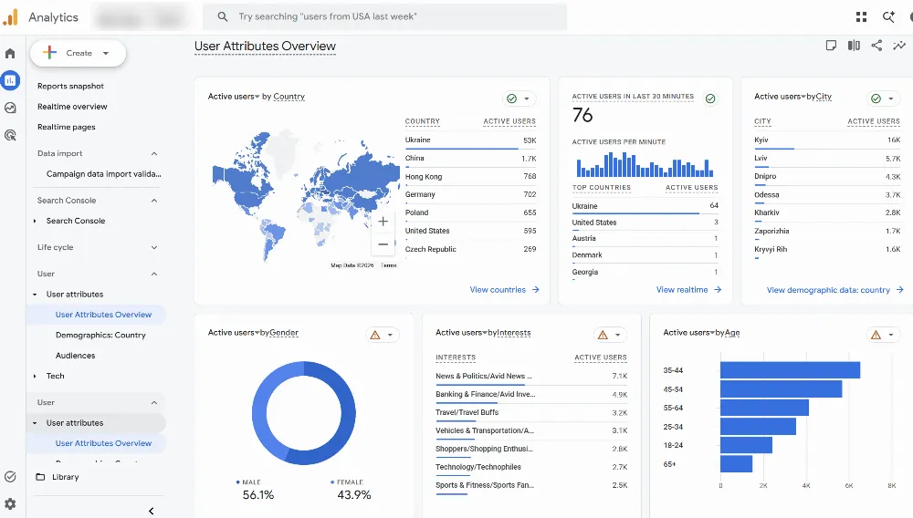Click the active users per minute bar chart
The image size is (913, 518).
645,164
